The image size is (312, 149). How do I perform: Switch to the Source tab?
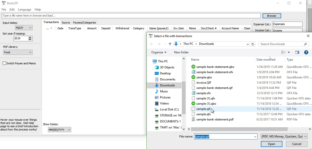(66, 23)
